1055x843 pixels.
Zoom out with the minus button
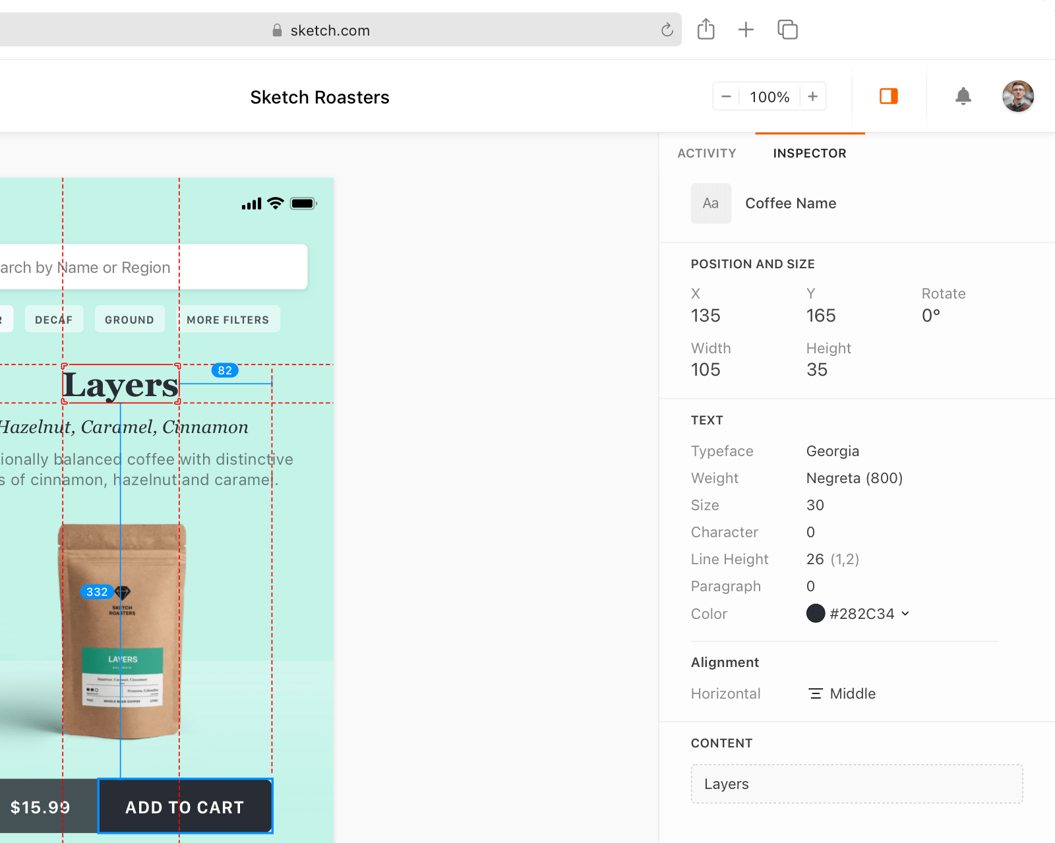click(x=726, y=97)
